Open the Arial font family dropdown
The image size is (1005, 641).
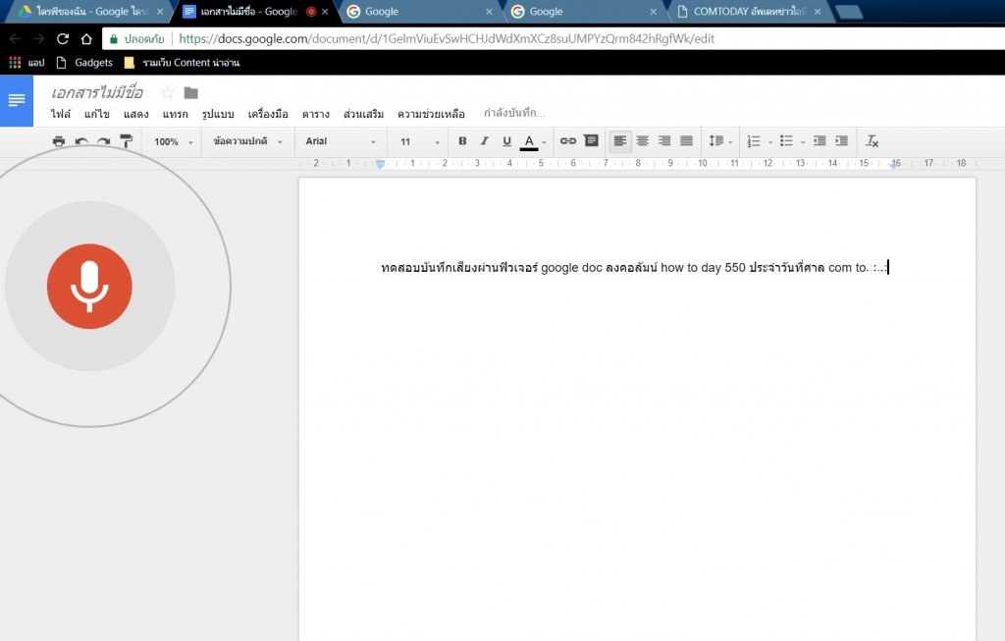click(x=339, y=140)
